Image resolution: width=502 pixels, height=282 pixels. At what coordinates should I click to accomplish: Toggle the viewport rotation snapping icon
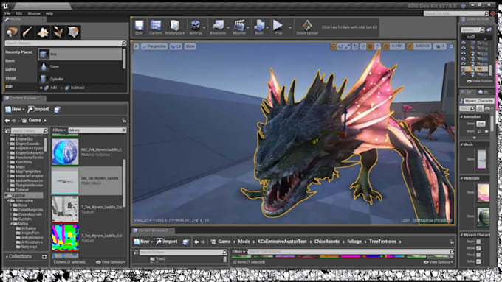(x=386, y=46)
